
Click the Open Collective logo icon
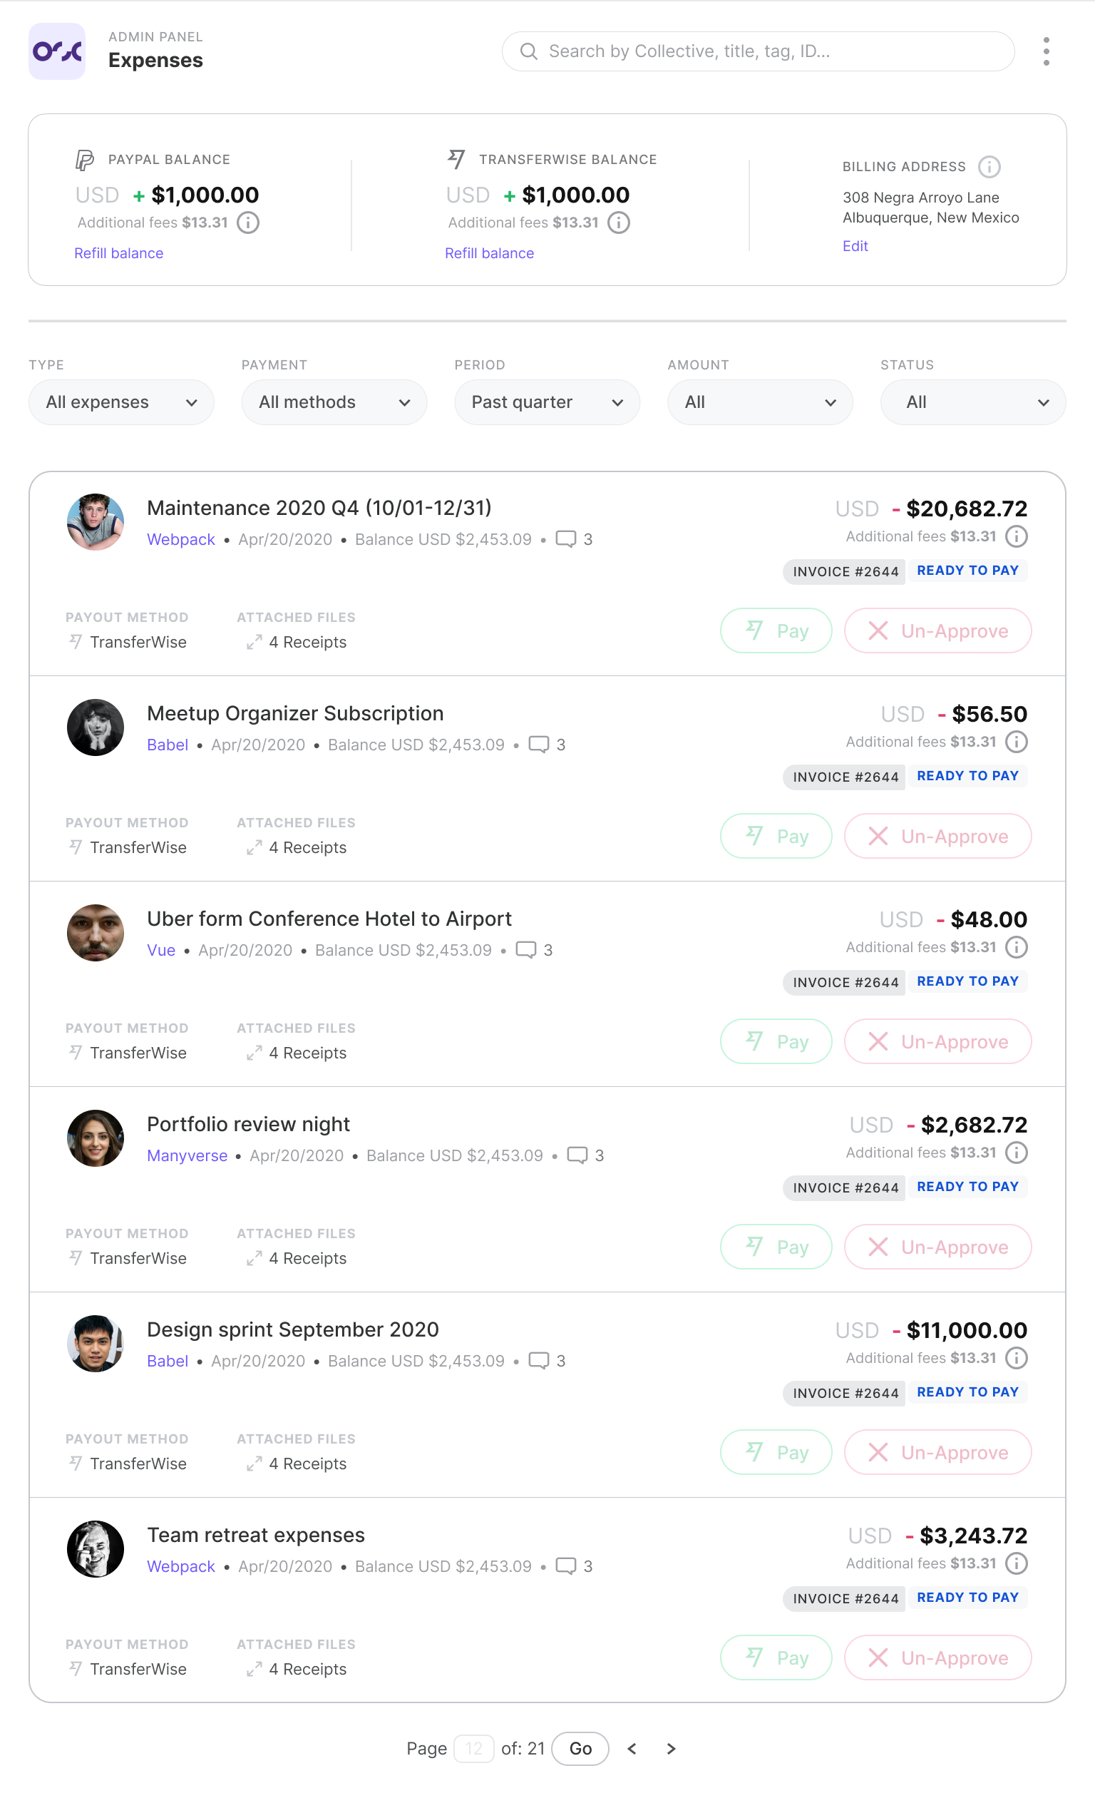coord(56,51)
